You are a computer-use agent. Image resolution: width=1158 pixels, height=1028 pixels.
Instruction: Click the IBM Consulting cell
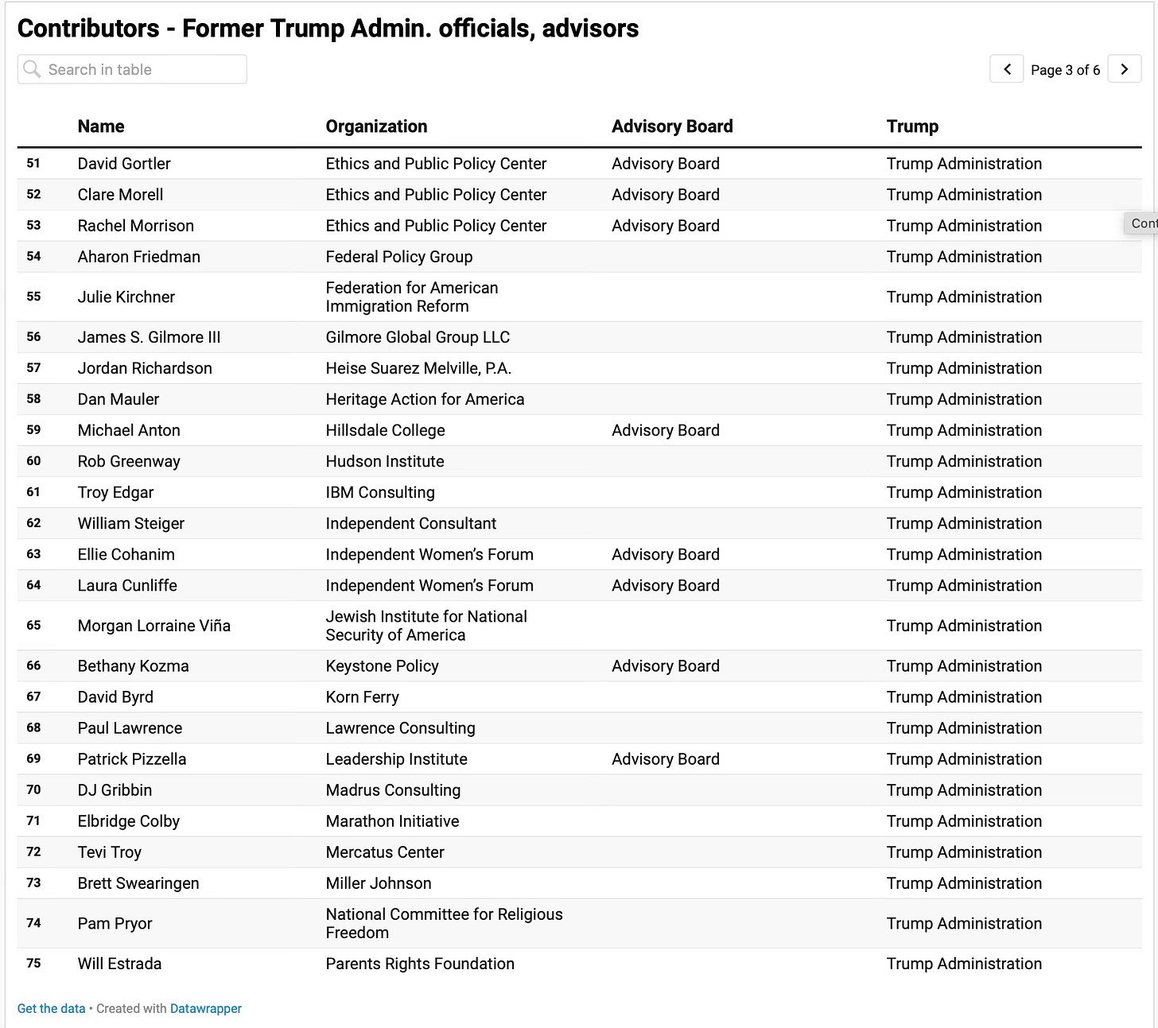[380, 492]
